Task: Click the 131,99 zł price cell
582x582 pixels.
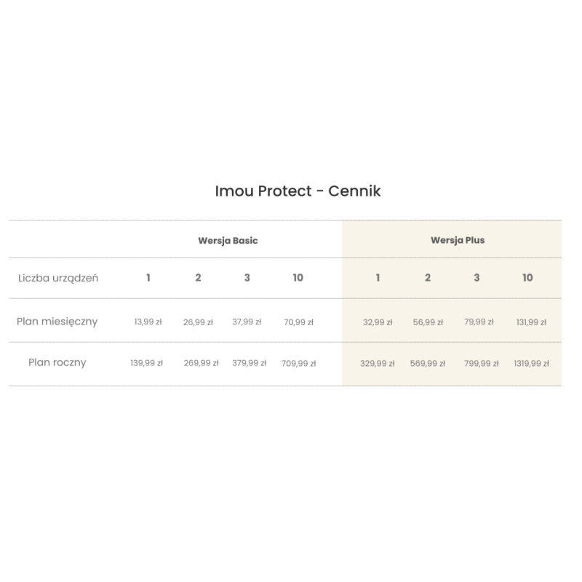Action: click(531, 322)
